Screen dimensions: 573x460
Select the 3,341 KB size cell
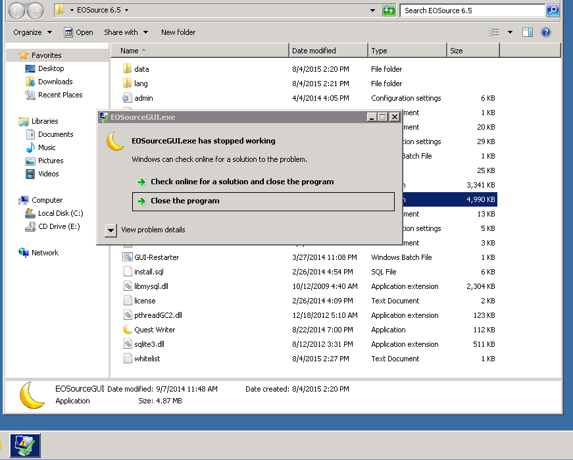(480, 185)
